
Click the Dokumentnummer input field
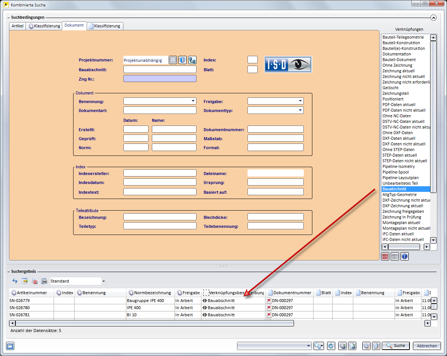276,129
